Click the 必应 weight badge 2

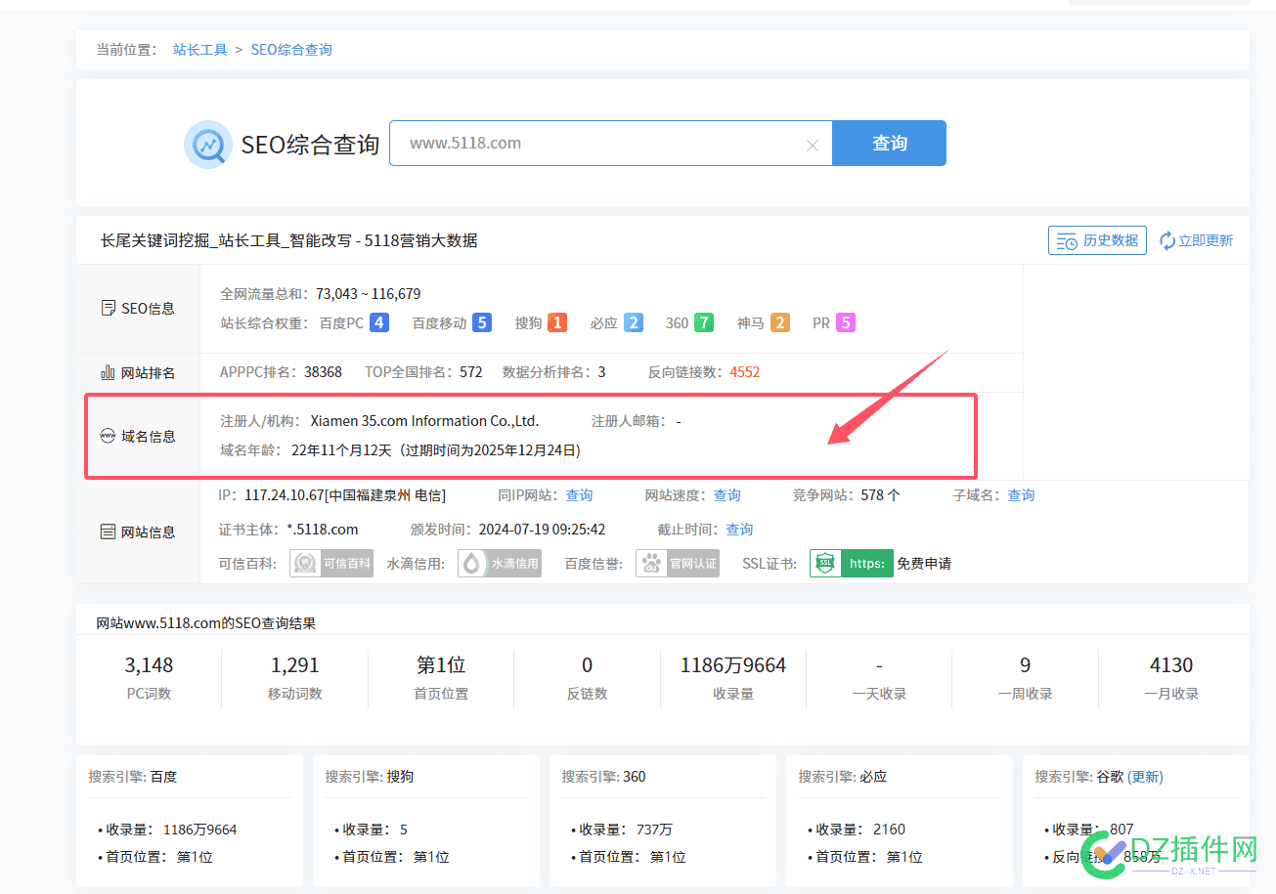point(634,322)
